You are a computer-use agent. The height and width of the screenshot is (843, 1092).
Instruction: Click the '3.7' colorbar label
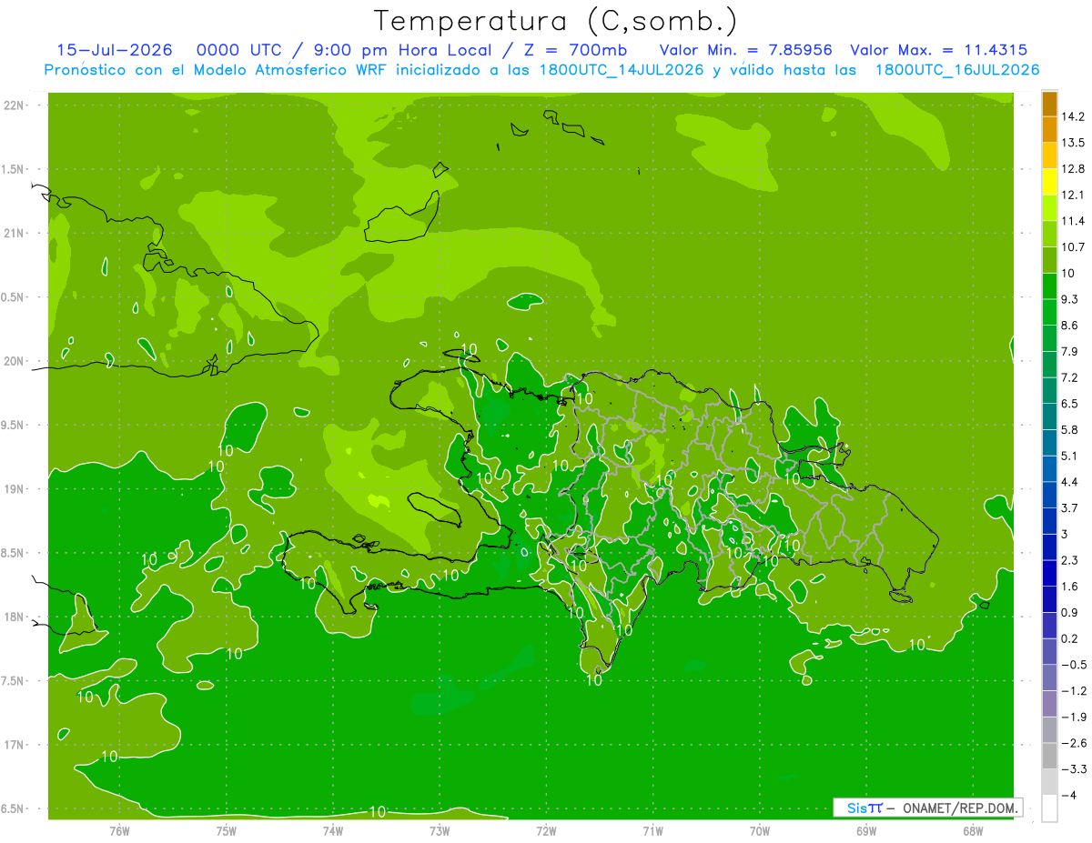[1070, 507]
